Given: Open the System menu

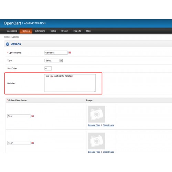Looking at the screenshot, I should coord(65,31).
